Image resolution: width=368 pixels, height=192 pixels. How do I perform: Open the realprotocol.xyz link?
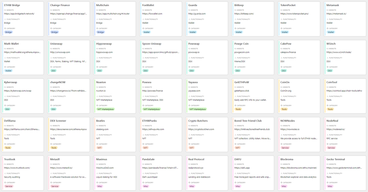point(196,168)
